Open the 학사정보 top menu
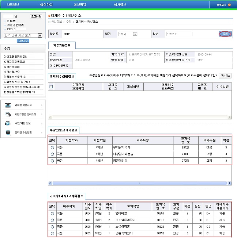237x238 pixels. click(120, 4)
